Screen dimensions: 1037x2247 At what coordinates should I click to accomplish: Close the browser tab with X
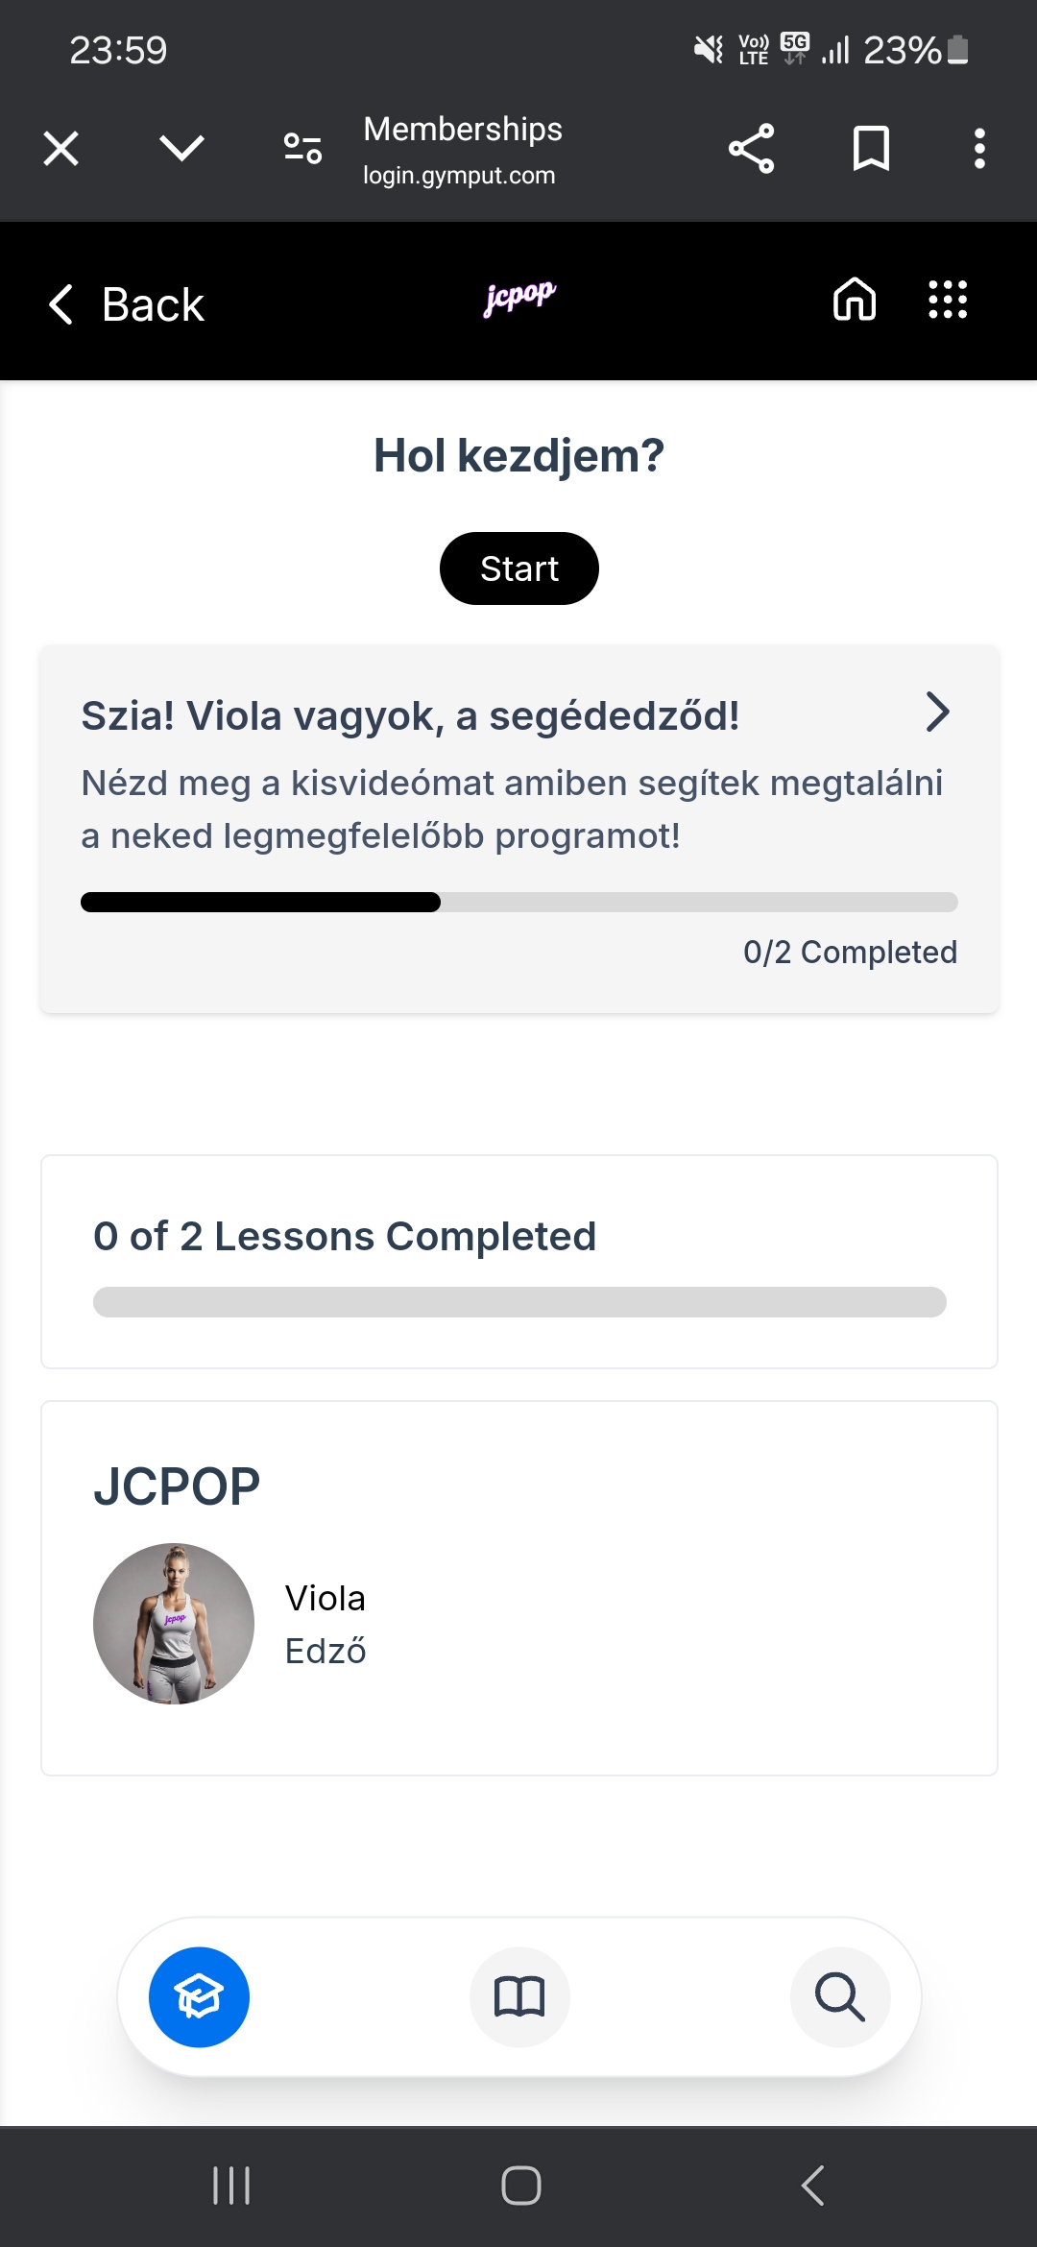(x=61, y=149)
